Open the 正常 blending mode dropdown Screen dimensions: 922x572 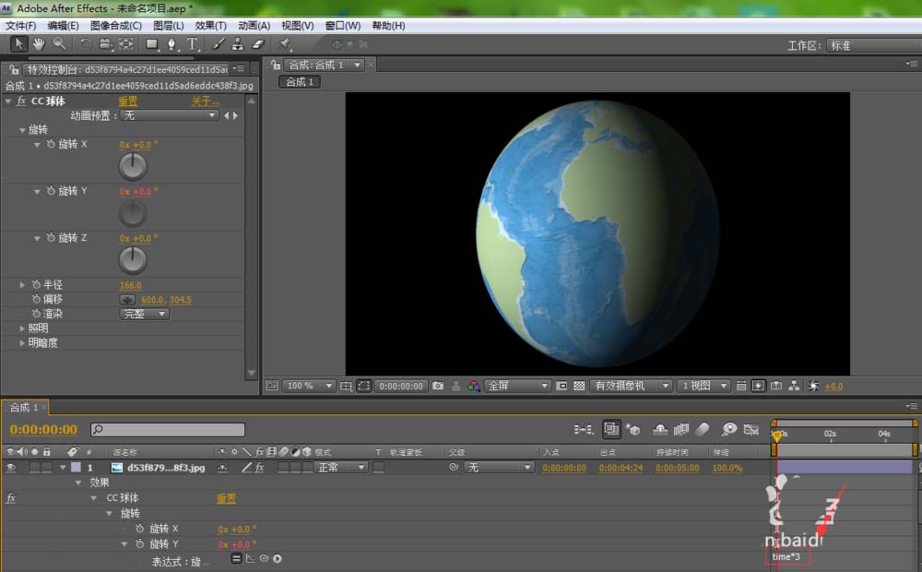click(x=341, y=468)
